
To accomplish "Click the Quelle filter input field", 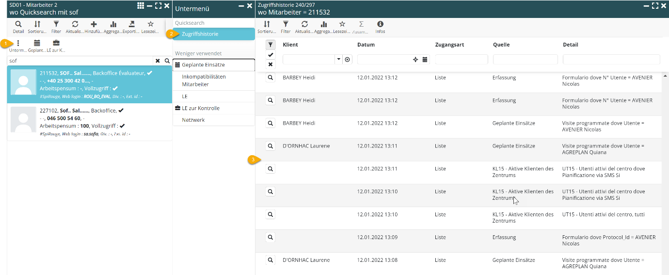I will tap(525, 59).
